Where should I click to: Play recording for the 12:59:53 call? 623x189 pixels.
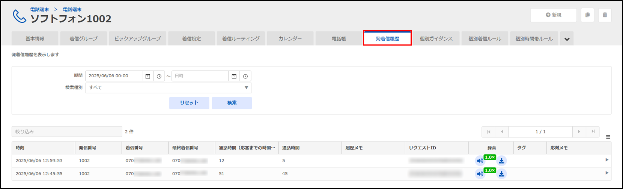(480, 161)
